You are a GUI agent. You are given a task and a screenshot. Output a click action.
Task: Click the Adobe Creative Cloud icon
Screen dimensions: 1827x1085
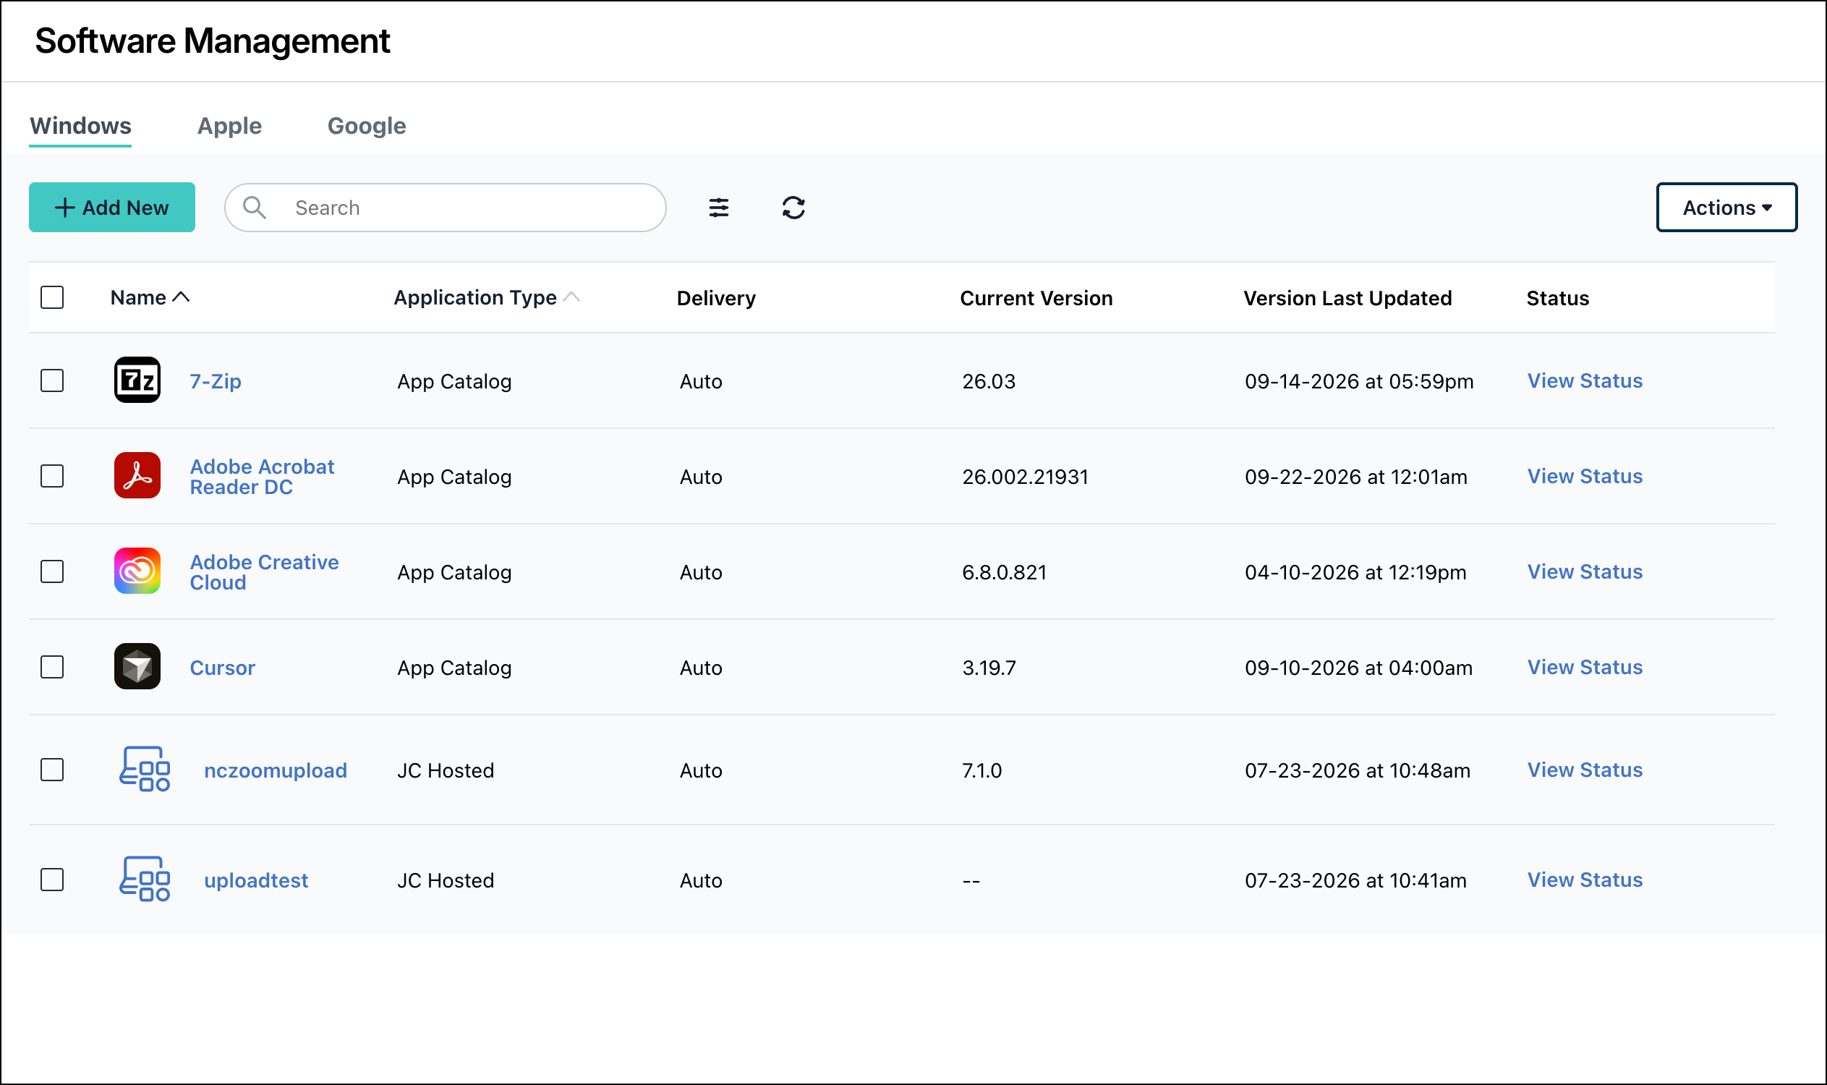click(x=137, y=571)
